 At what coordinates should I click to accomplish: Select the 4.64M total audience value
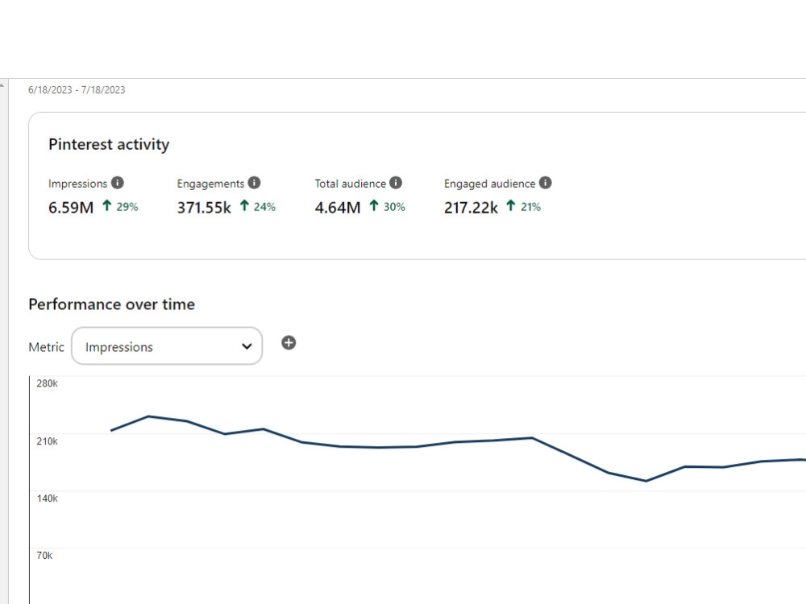338,208
